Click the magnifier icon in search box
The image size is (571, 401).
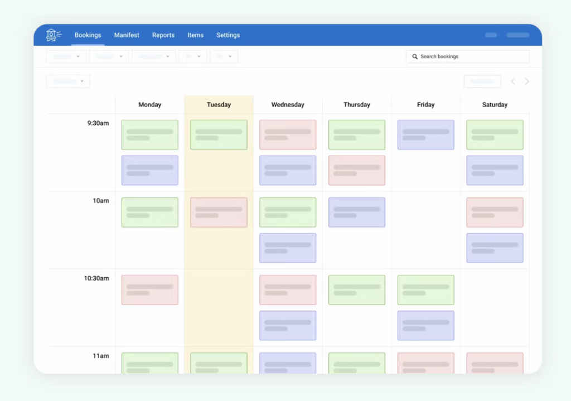click(415, 57)
